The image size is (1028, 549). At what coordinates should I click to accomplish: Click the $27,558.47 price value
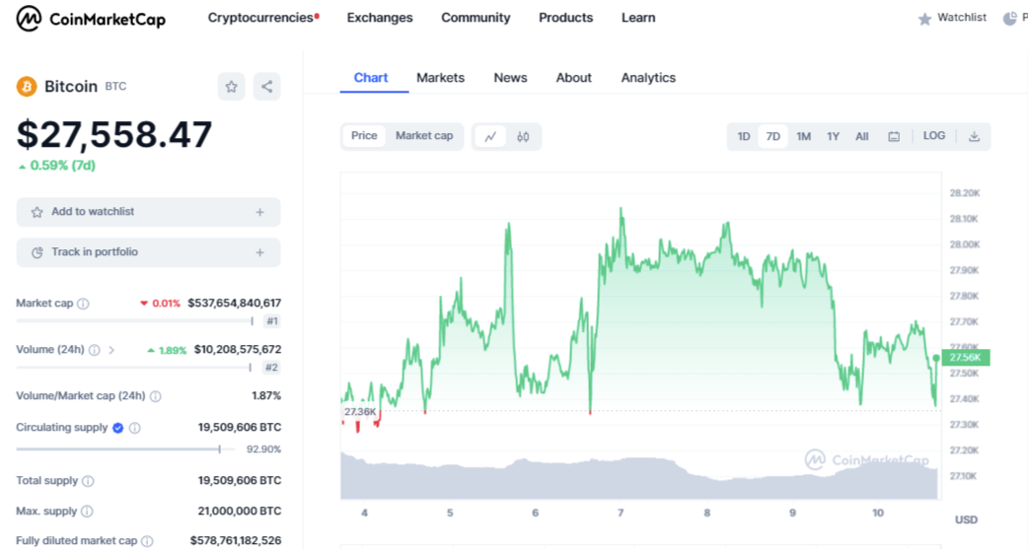point(114,134)
